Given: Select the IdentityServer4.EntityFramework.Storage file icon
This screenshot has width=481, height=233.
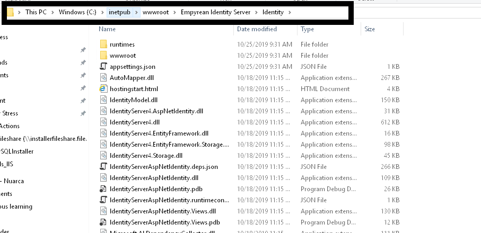Looking at the screenshot, I should point(104,145).
